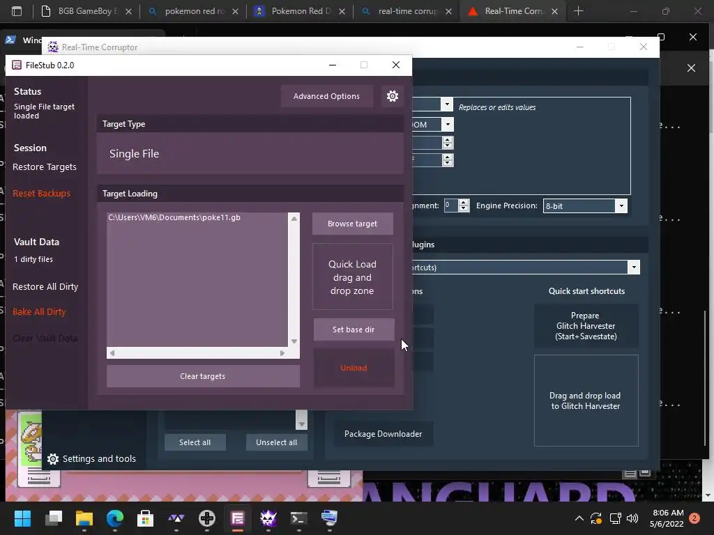
Task: Open Package Downloader
Action: (x=383, y=433)
